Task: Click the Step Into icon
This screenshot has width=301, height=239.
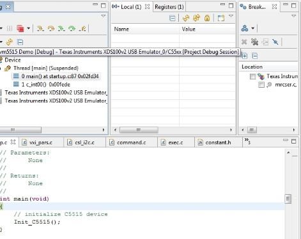Action: tap(40, 28)
